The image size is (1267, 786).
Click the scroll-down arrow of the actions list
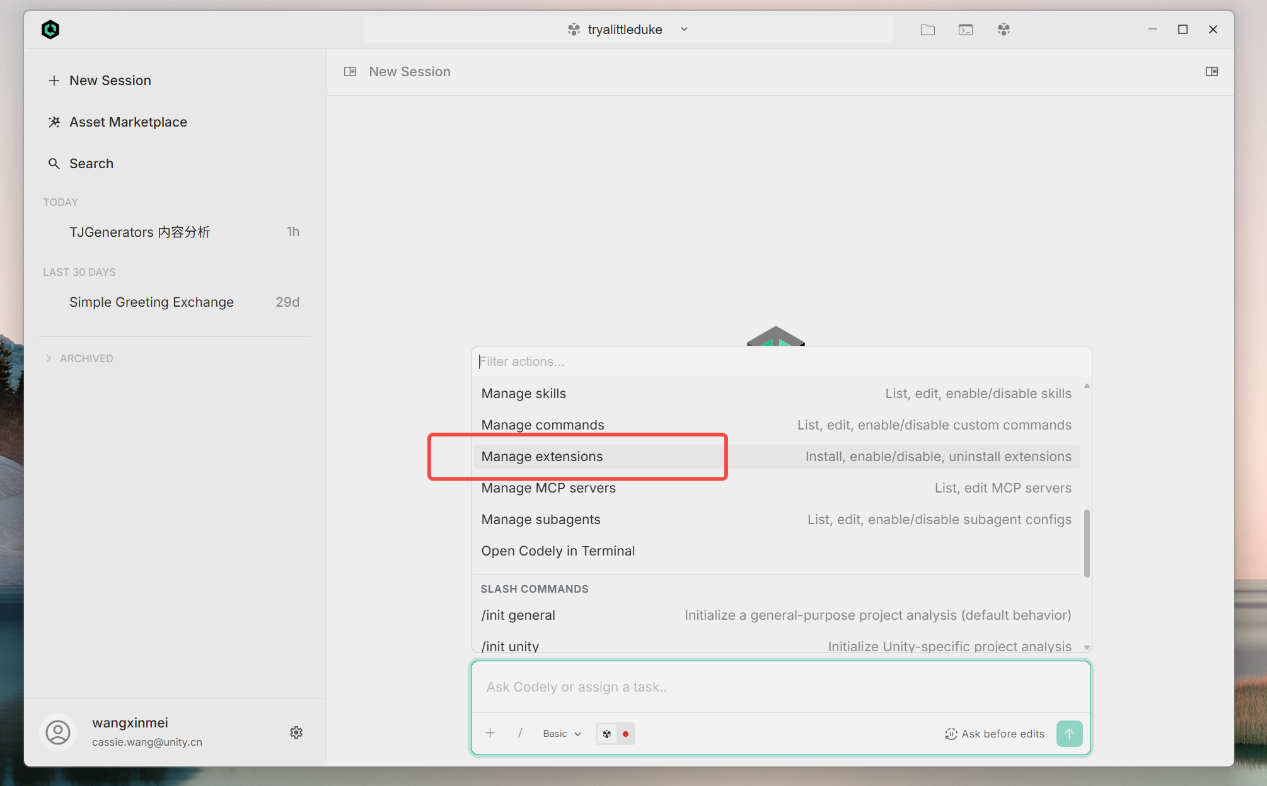(x=1087, y=647)
